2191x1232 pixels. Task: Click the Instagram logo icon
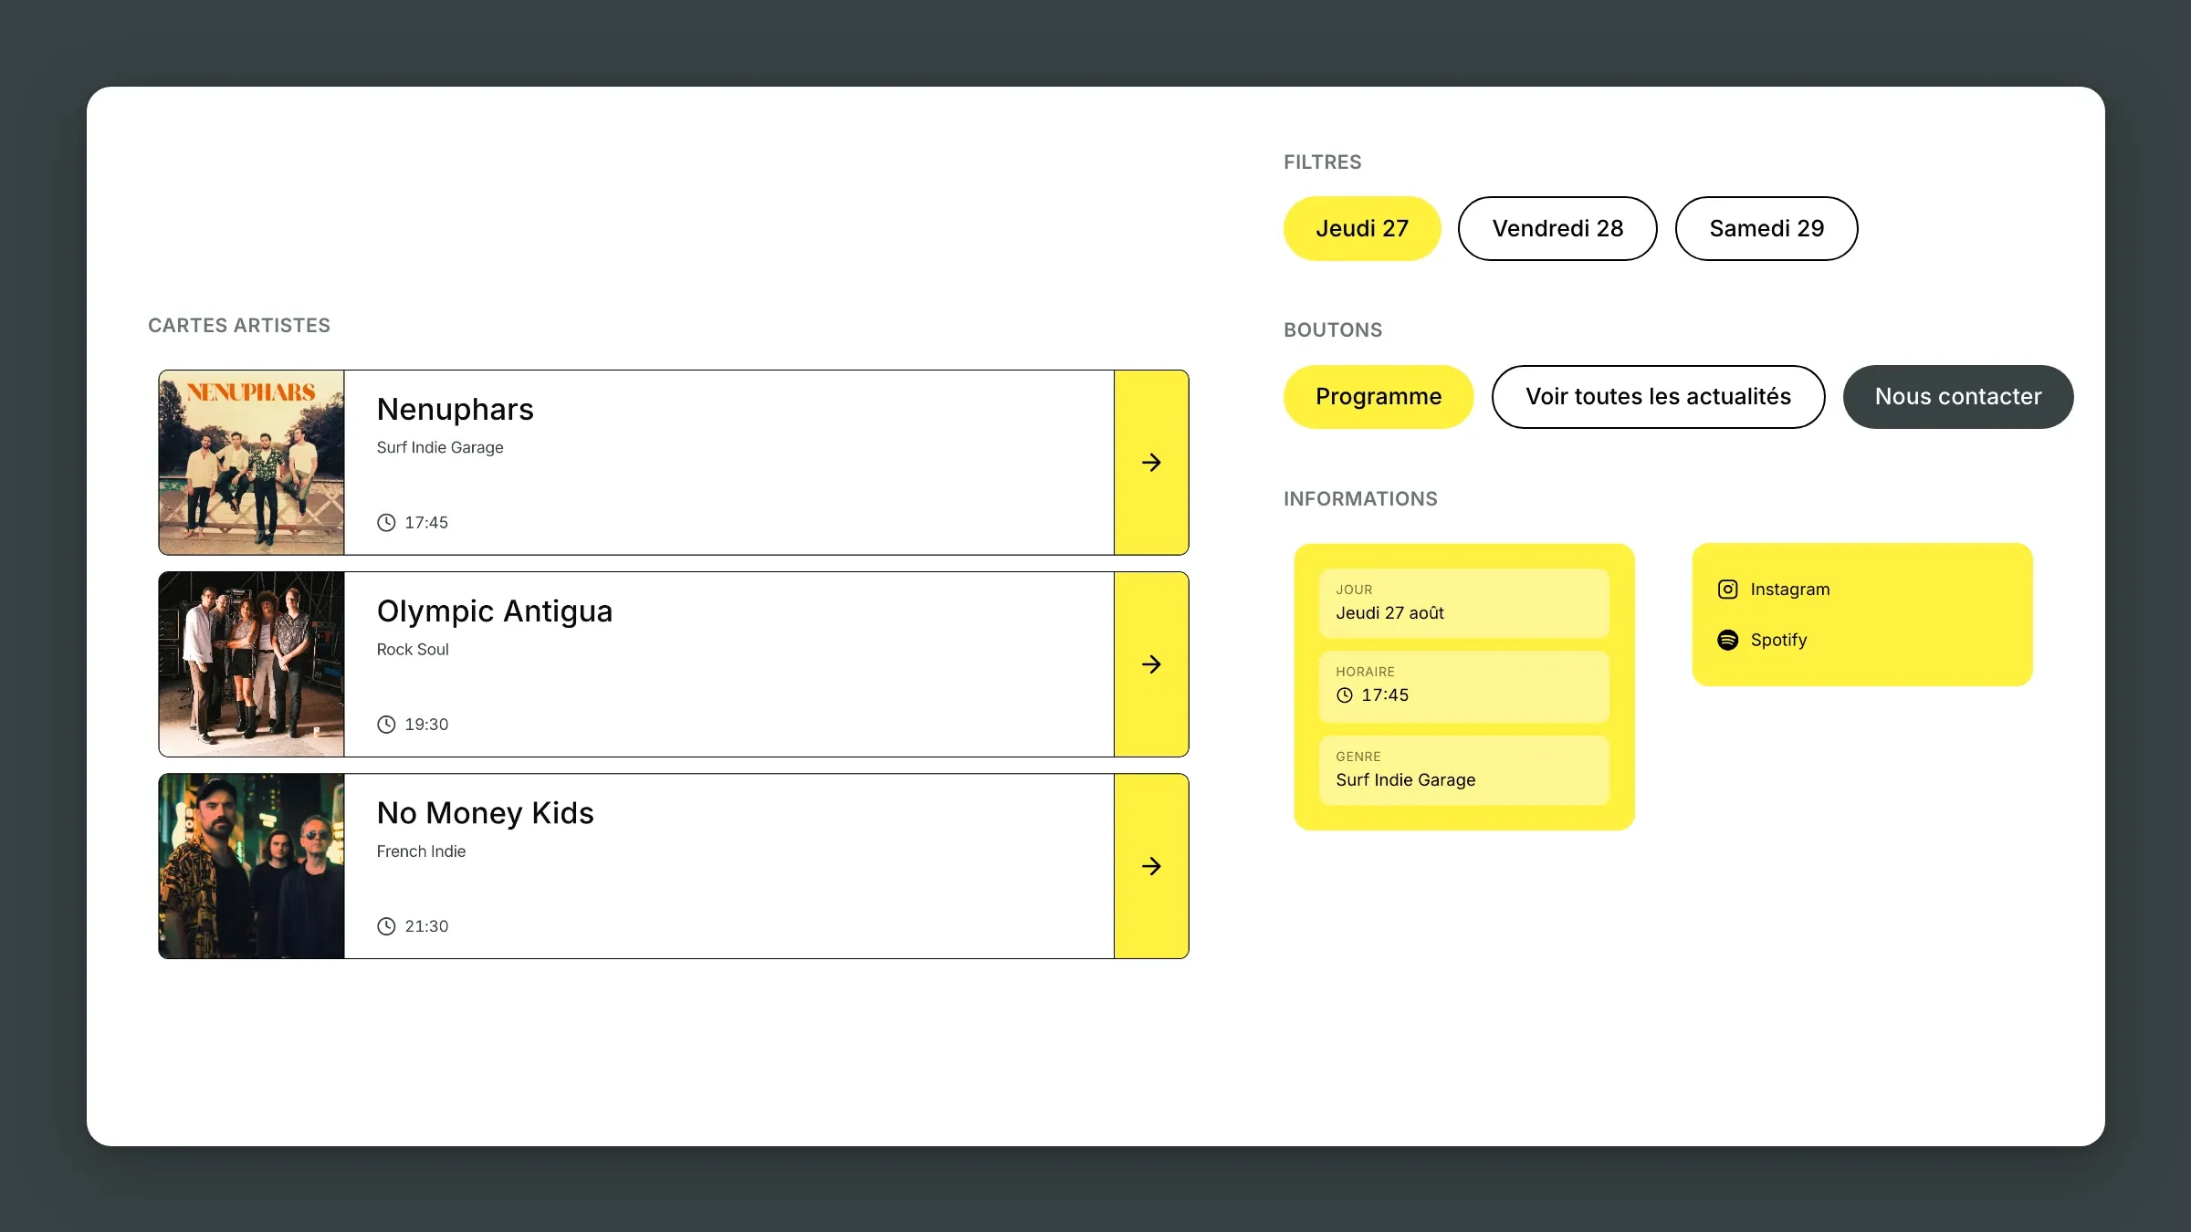[1727, 590]
